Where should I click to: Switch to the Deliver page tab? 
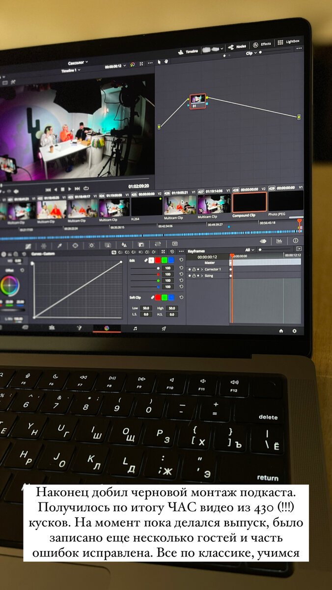[x=164, y=328]
